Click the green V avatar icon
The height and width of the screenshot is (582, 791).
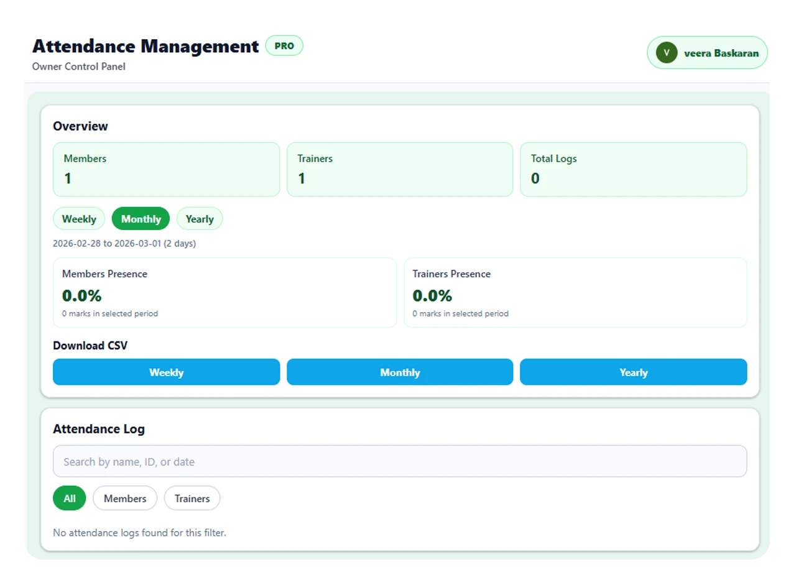tap(666, 53)
